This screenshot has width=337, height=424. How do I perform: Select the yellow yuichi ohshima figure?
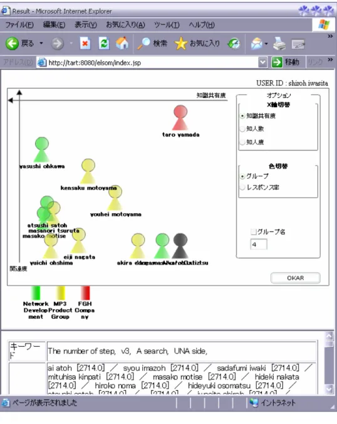[x=51, y=246]
